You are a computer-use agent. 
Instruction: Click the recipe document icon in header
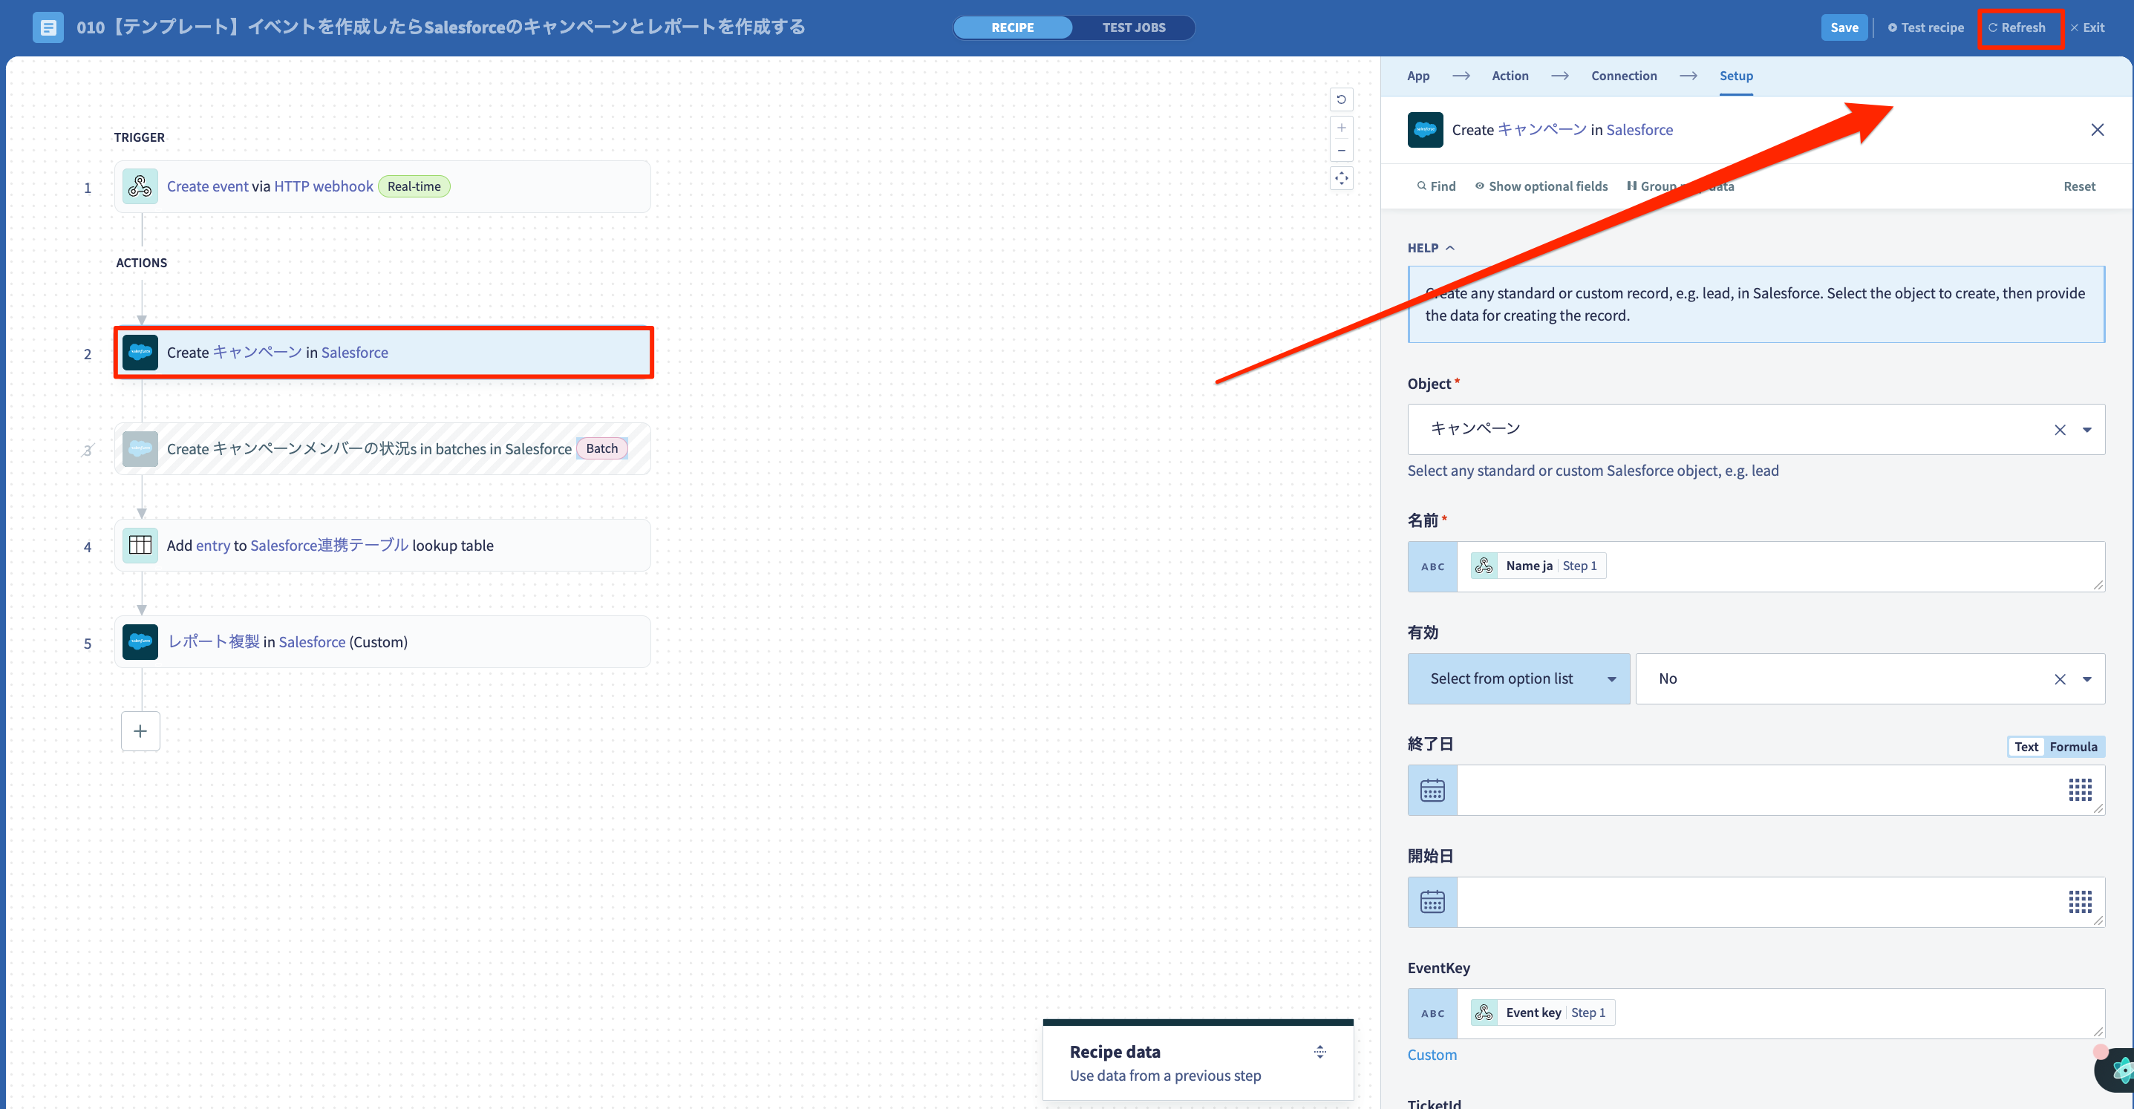(x=48, y=27)
